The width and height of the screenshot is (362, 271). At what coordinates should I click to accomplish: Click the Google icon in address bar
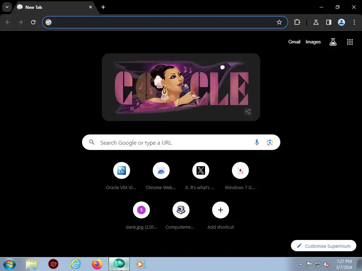(x=48, y=22)
